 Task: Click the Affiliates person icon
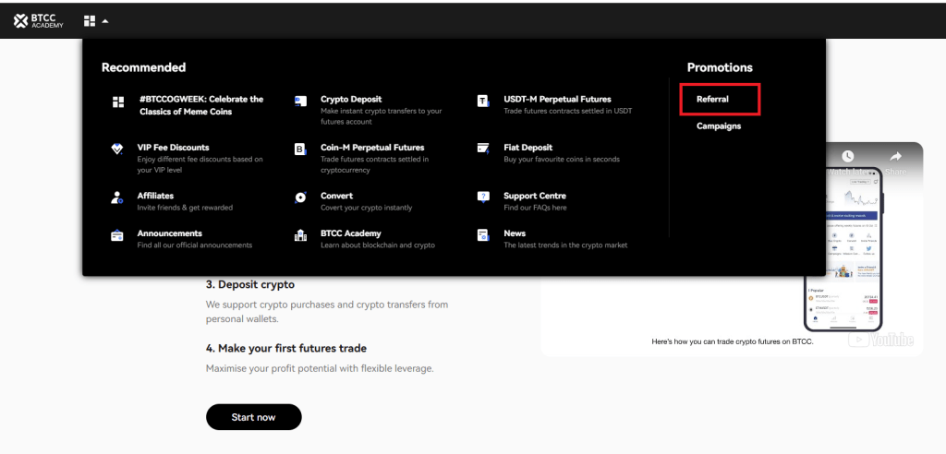click(x=117, y=197)
